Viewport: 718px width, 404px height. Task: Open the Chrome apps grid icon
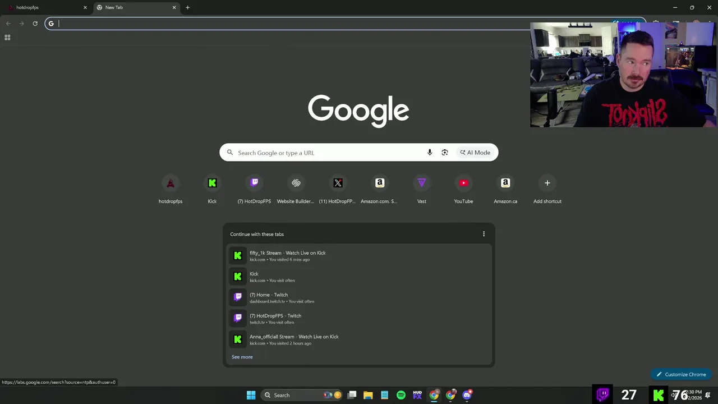(x=7, y=38)
